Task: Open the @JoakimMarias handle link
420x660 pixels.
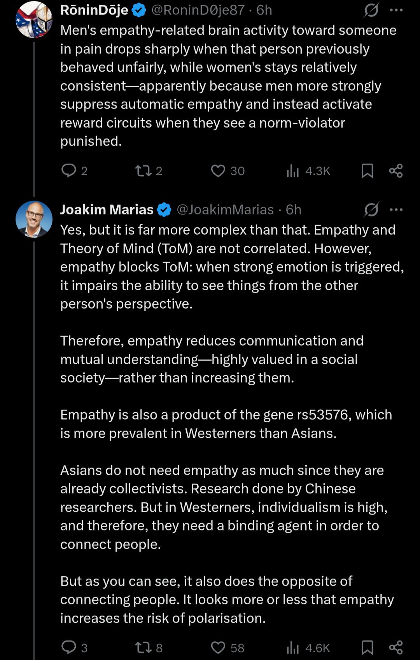Action: [225, 210]
